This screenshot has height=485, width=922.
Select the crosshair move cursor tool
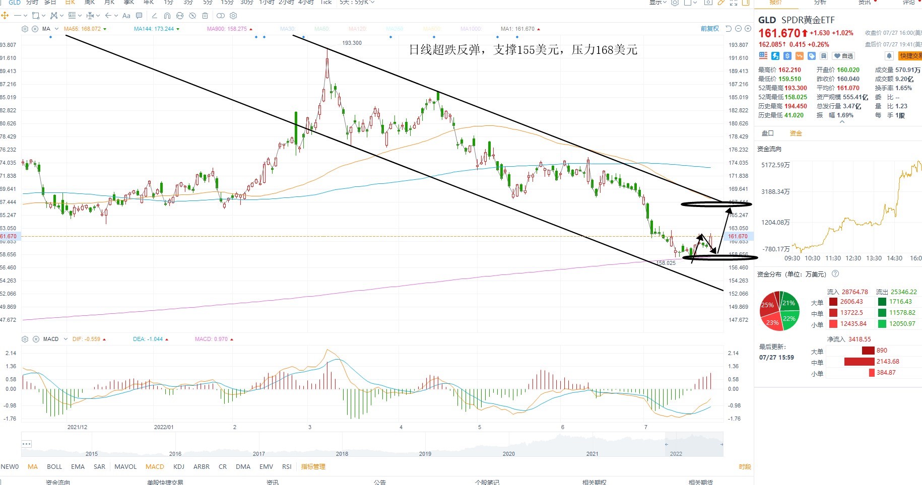5,16
